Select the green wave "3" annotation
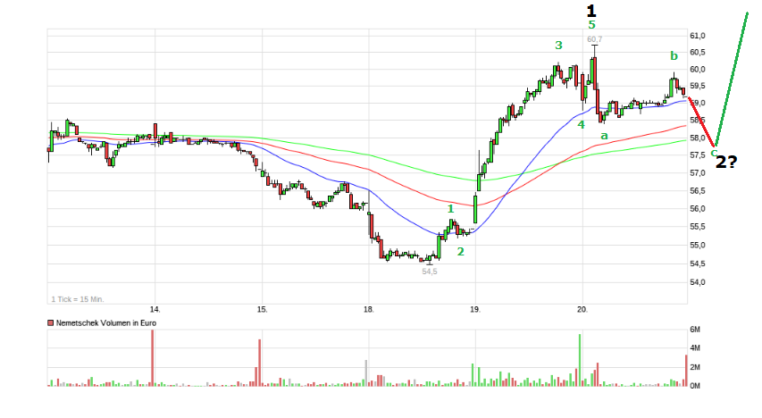This screenshot has height=418, width=762. pyautogui.click(x=558, y=46)
